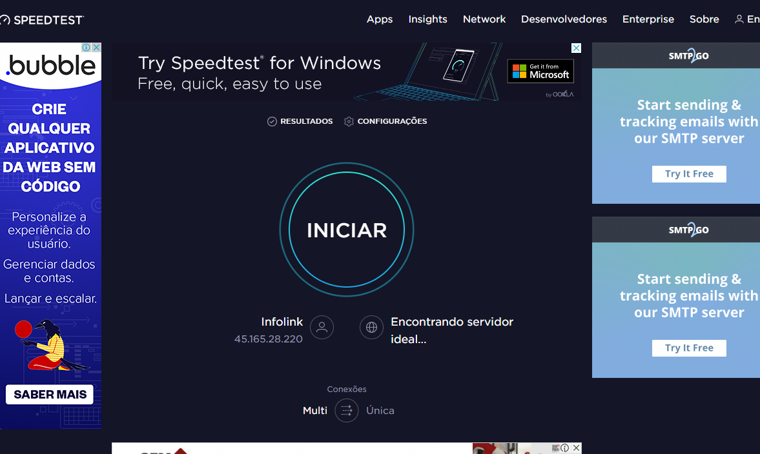This screenshot has width=760, height=454.
Task: Click the Get it from Microsoft badge
Action: click(540, 71)
